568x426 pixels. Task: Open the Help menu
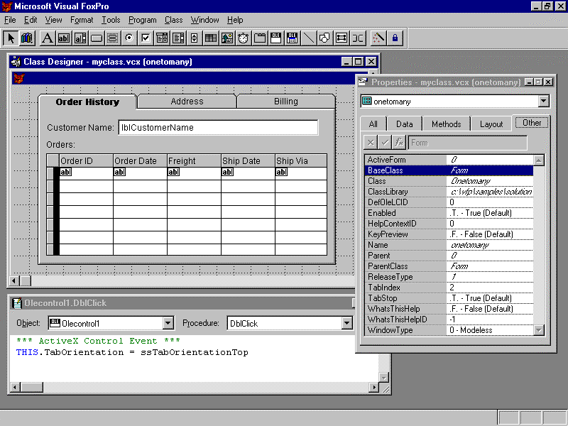point(235,20)
